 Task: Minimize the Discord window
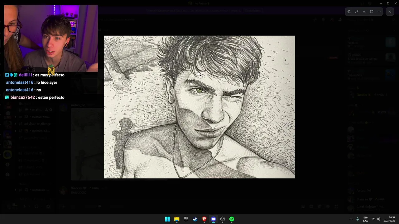[x=381, y=3]
